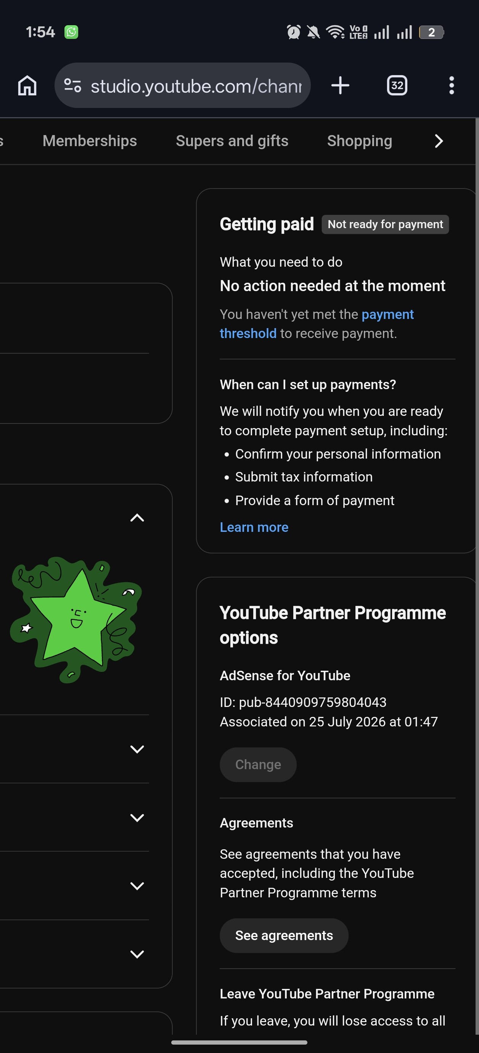479x1053 pixels.
Task: Open a new tab with plus icon
Action: [340, 85]
